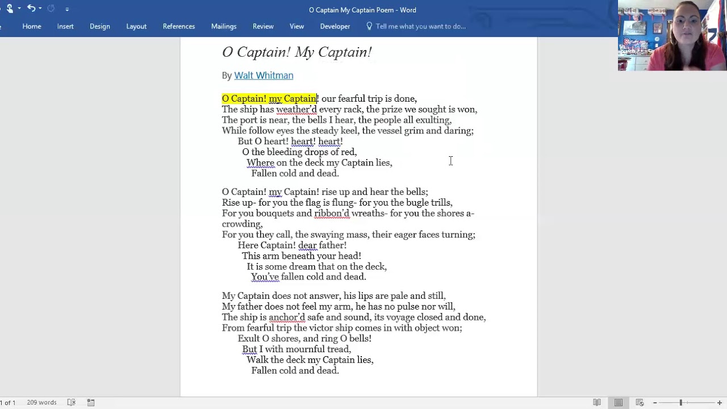727x409 pixels.
Task: Select the Print Layout view icon
Action: point(619,402)
